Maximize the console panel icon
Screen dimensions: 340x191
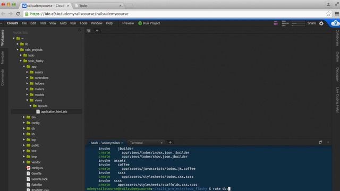[x=320, y=142]
